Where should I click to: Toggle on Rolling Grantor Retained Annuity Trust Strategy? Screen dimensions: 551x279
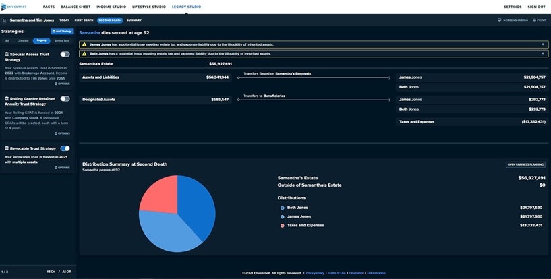(x=65, y=99)
